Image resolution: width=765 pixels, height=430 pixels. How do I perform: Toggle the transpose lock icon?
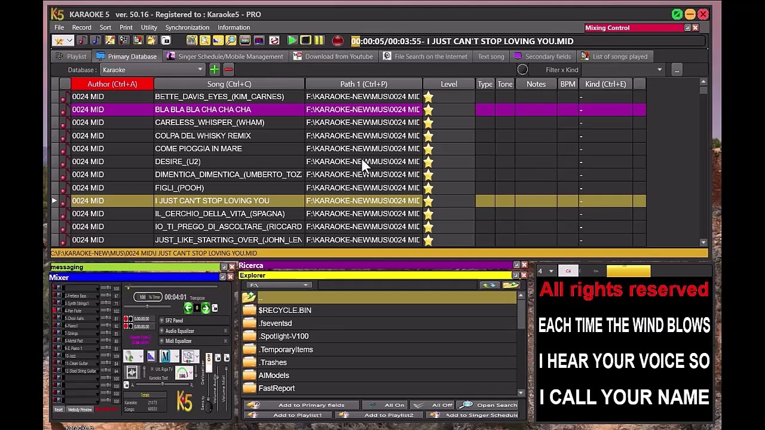click(215, 308)
